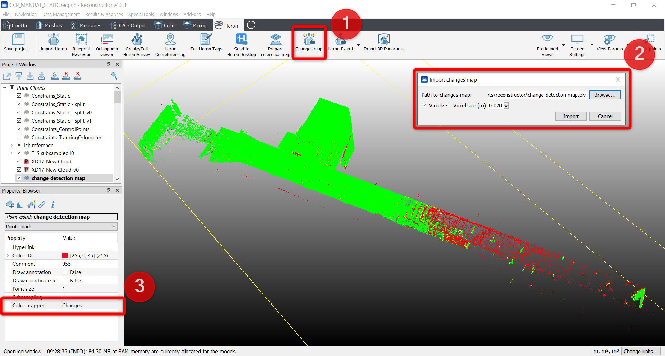Expand the TLS subsampled10 tree node
665x356 pixels.
click(11, 153)
